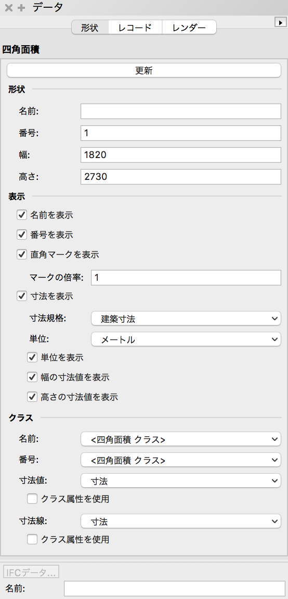Toggle 番号を表示 checkbox
Screen dimensions: 288x599
tap(21, 234)
